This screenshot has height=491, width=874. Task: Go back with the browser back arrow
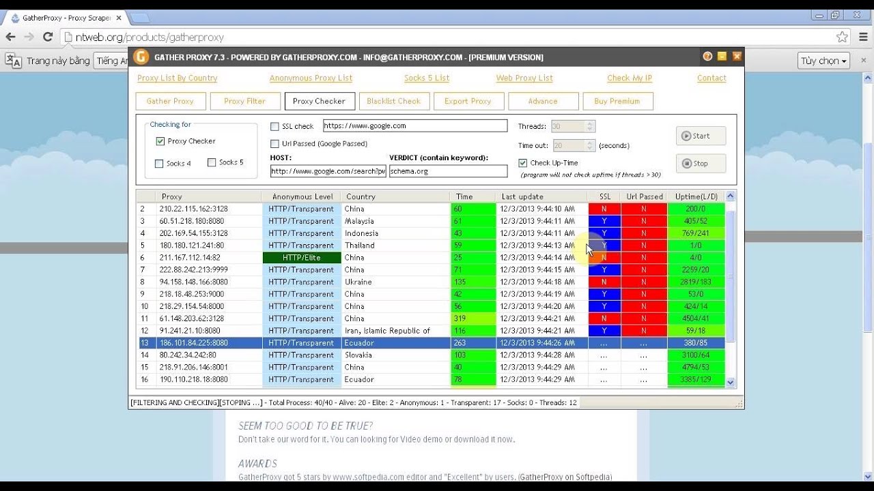10,37
